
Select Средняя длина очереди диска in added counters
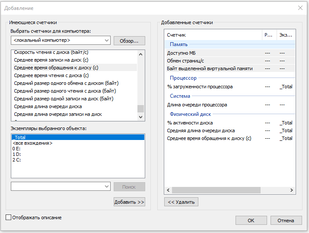(x=230, y=130)
